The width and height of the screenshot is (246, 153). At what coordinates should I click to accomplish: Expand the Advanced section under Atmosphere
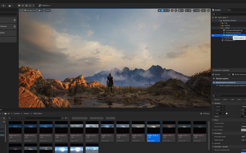point(213,143)
